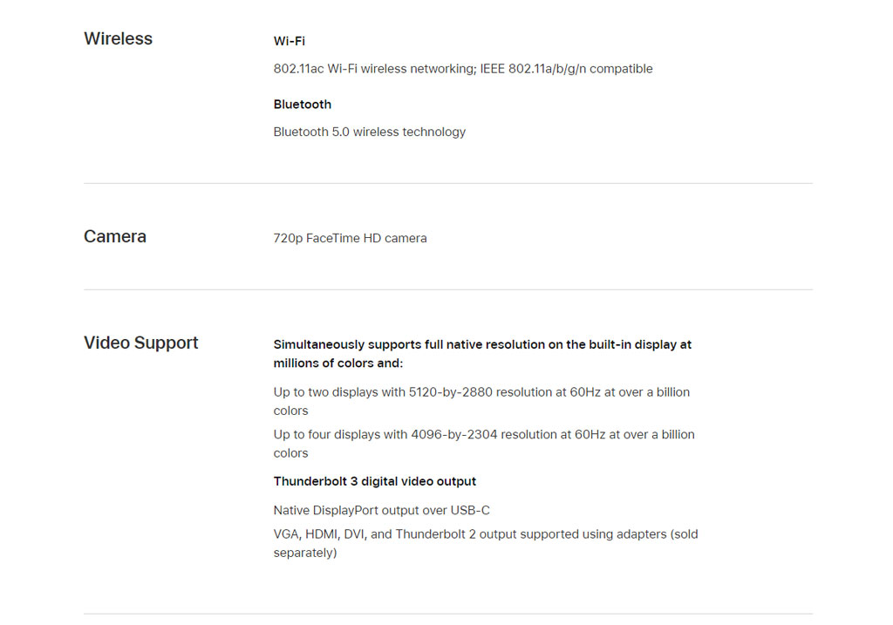Click the 720p FaceTime HD camera text
893x625 pixels.
pos(351,238)
